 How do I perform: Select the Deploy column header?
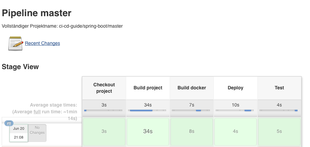point(236,88)
